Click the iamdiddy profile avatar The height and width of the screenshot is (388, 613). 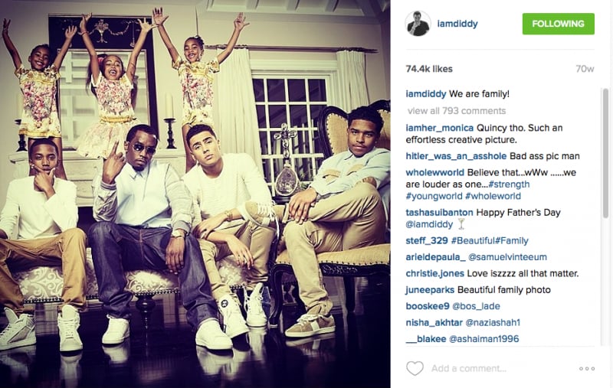418,24
